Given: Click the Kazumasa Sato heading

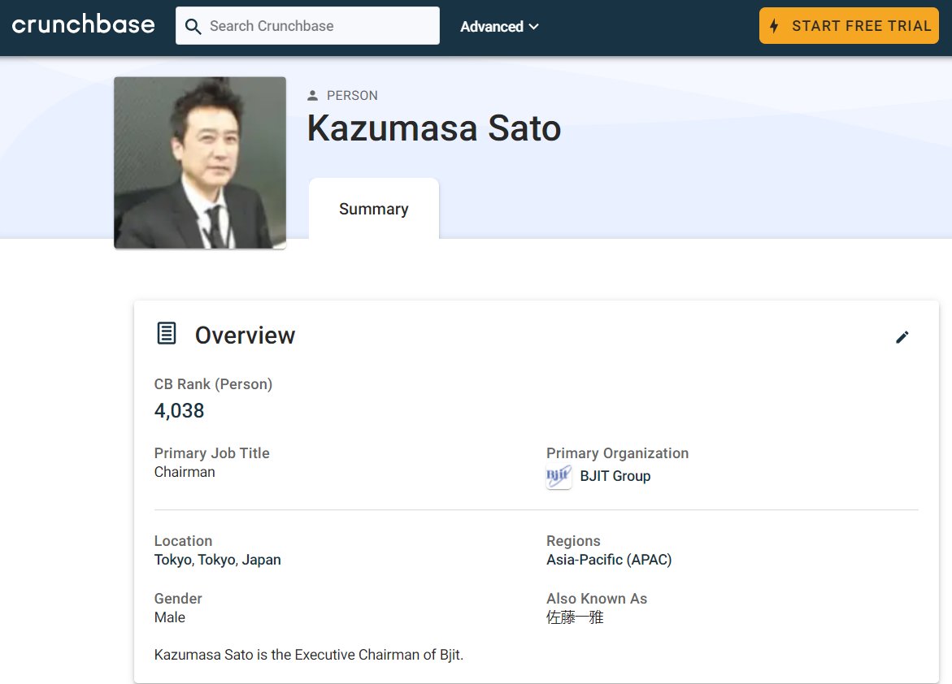Looking at the screenshot, I should tap(434, 128).
